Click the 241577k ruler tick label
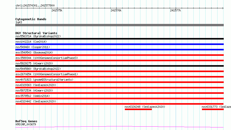 point(175,10)
